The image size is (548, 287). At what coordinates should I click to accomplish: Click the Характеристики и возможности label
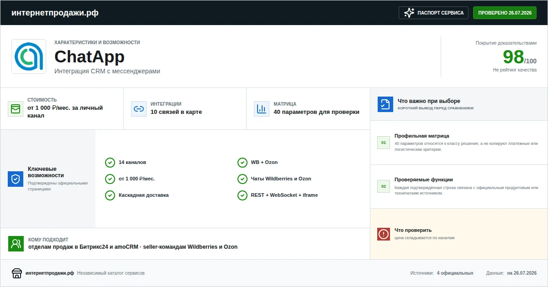97,42
